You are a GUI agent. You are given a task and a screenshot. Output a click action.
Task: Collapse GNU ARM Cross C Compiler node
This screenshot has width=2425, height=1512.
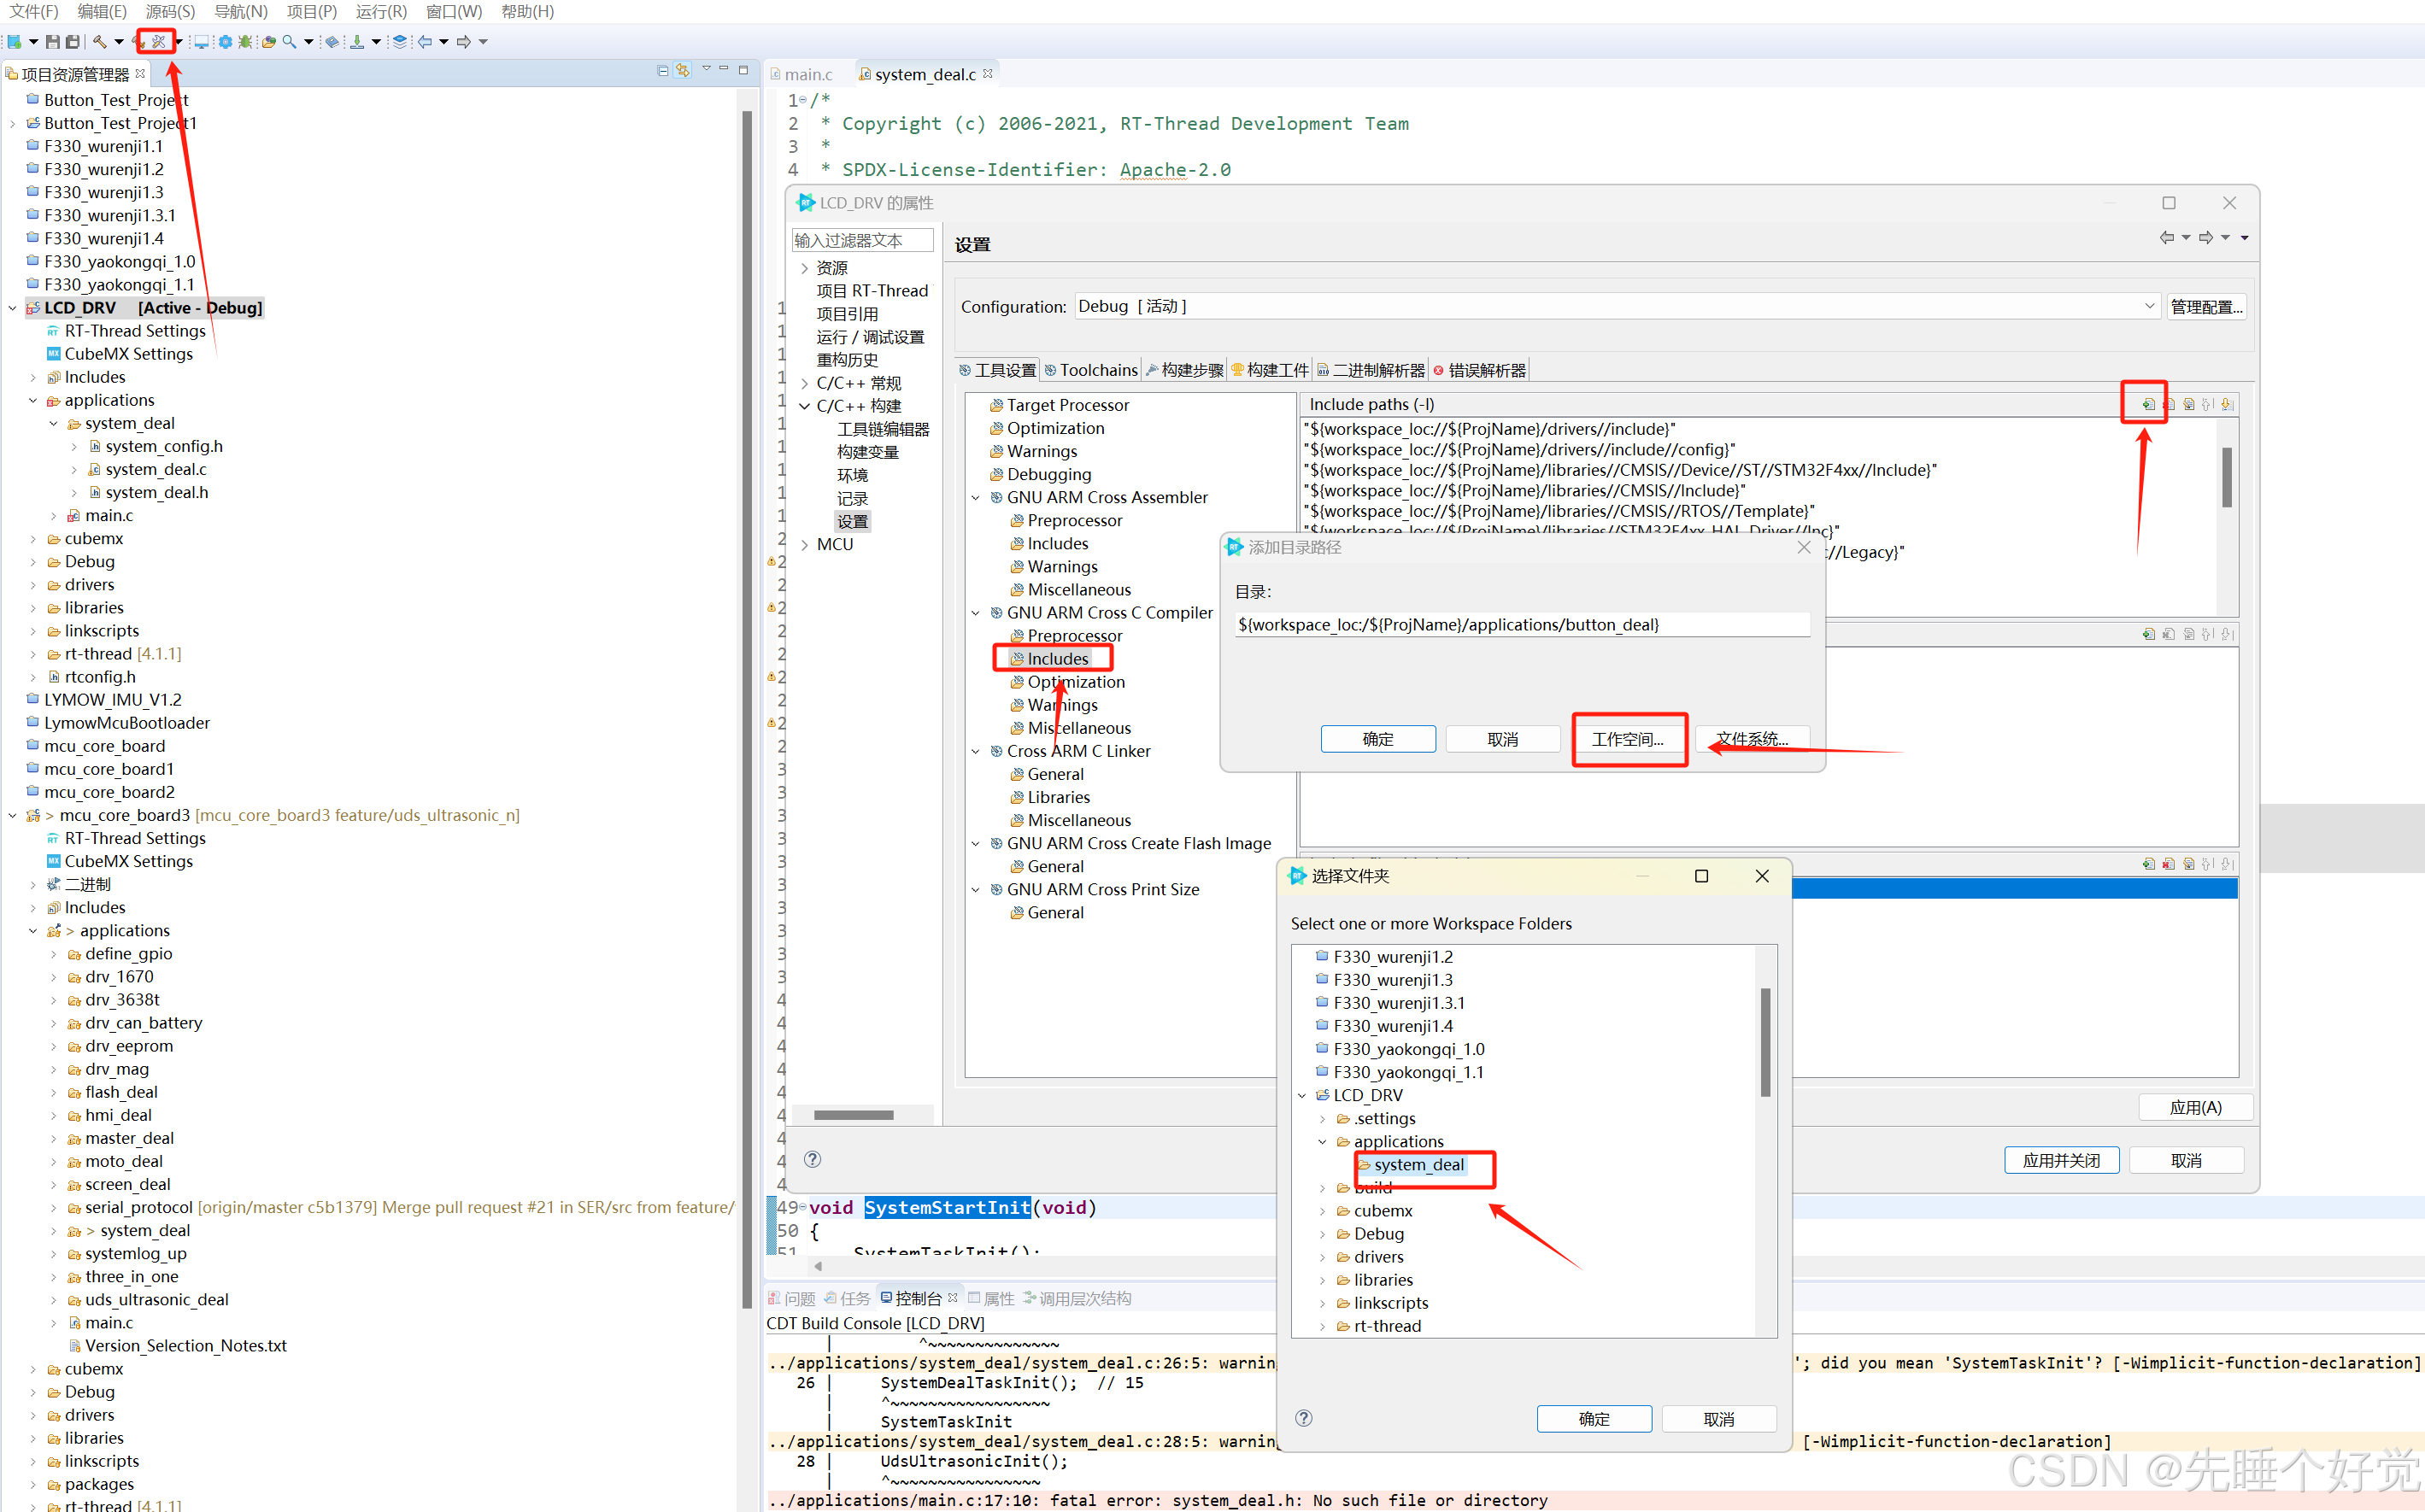coord(976,613)
